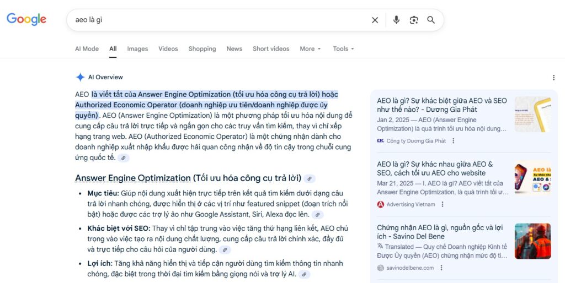This screenshot has width=565, height=283.
Task: Open three-dot menu next to Công ty Dương Gia Phát
Action: click(454, 141)
